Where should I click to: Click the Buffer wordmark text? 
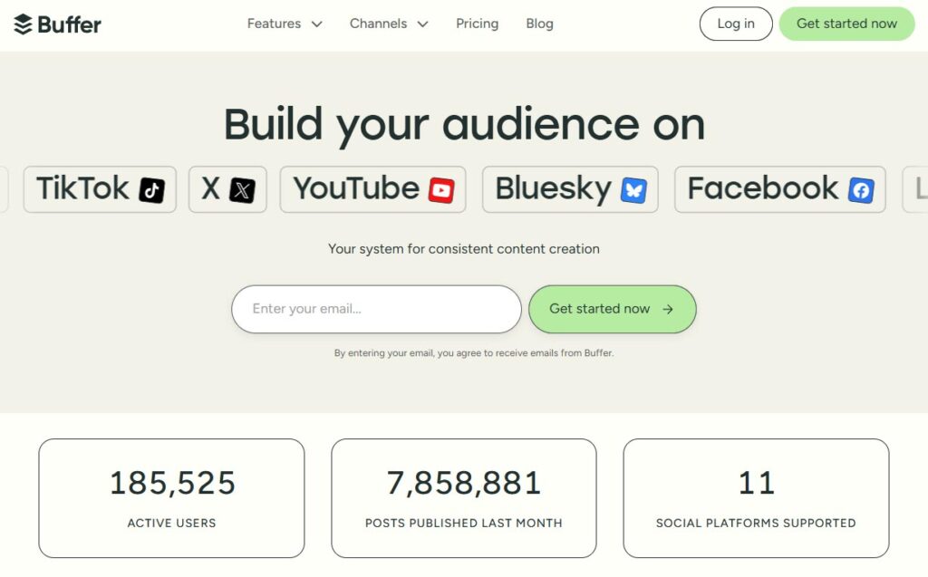coord(69,24)
